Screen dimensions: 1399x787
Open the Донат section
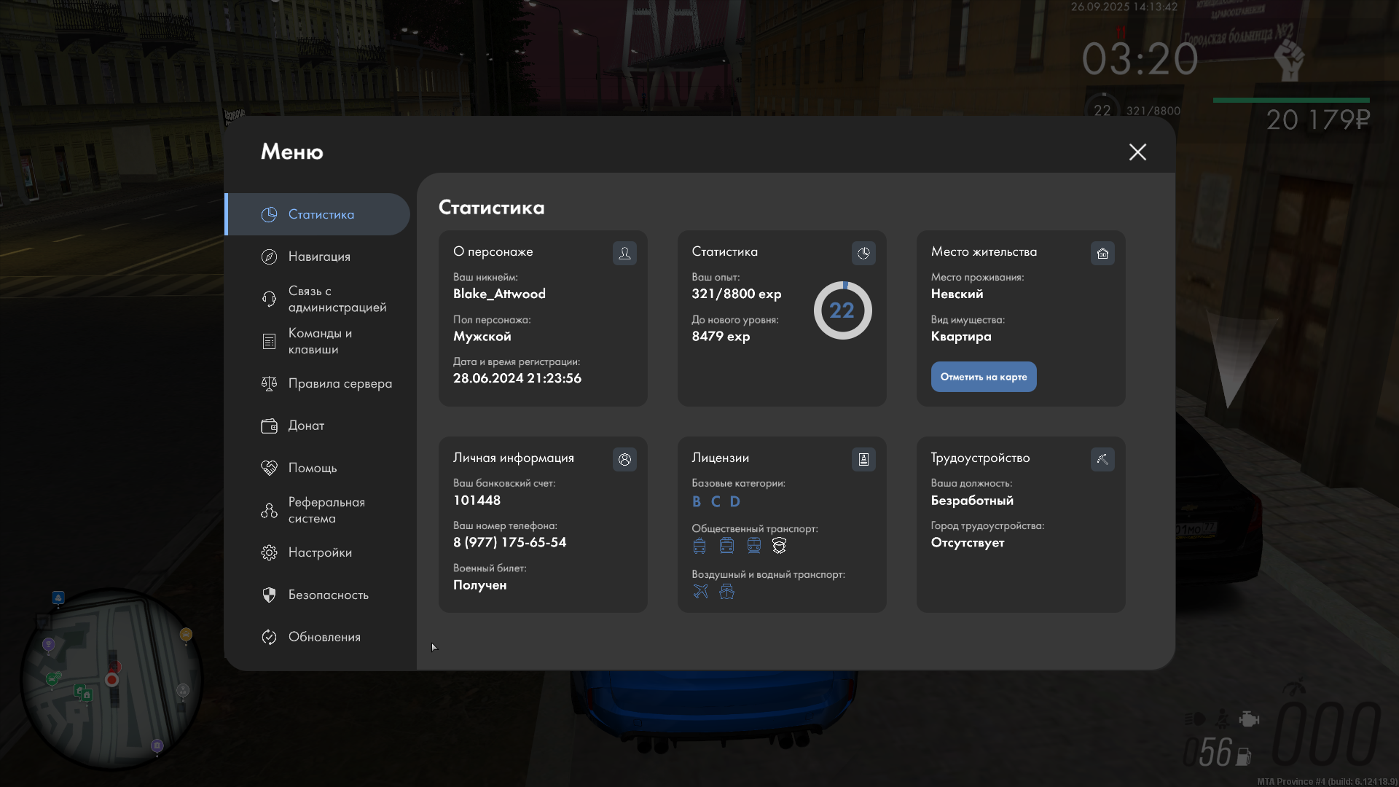click(x=306, y=426)
